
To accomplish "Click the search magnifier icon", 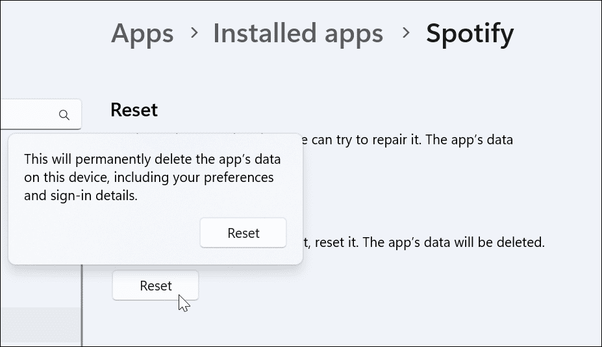I will click(x=64, y=115).
